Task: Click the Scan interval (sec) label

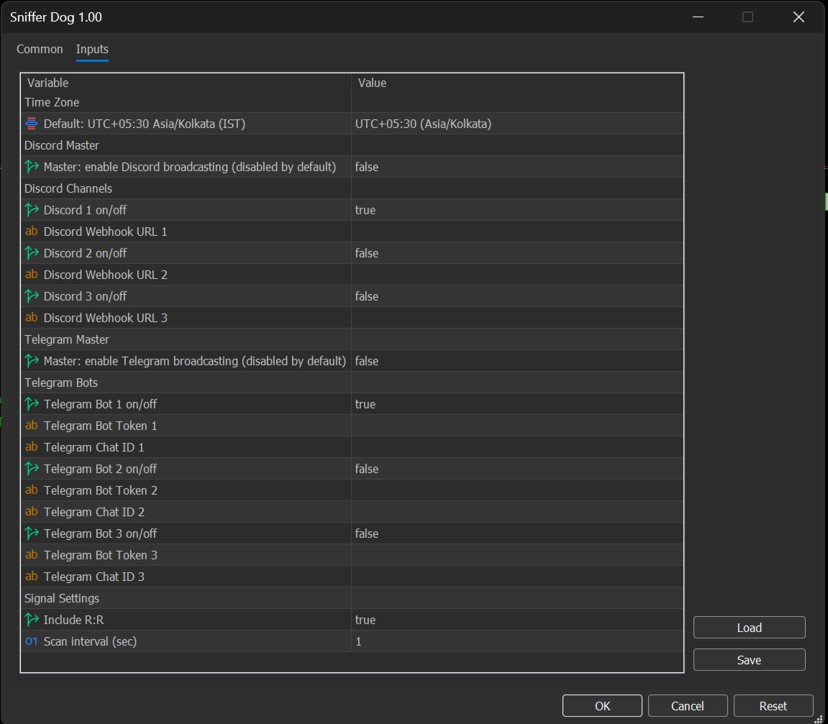Action: 91,642
